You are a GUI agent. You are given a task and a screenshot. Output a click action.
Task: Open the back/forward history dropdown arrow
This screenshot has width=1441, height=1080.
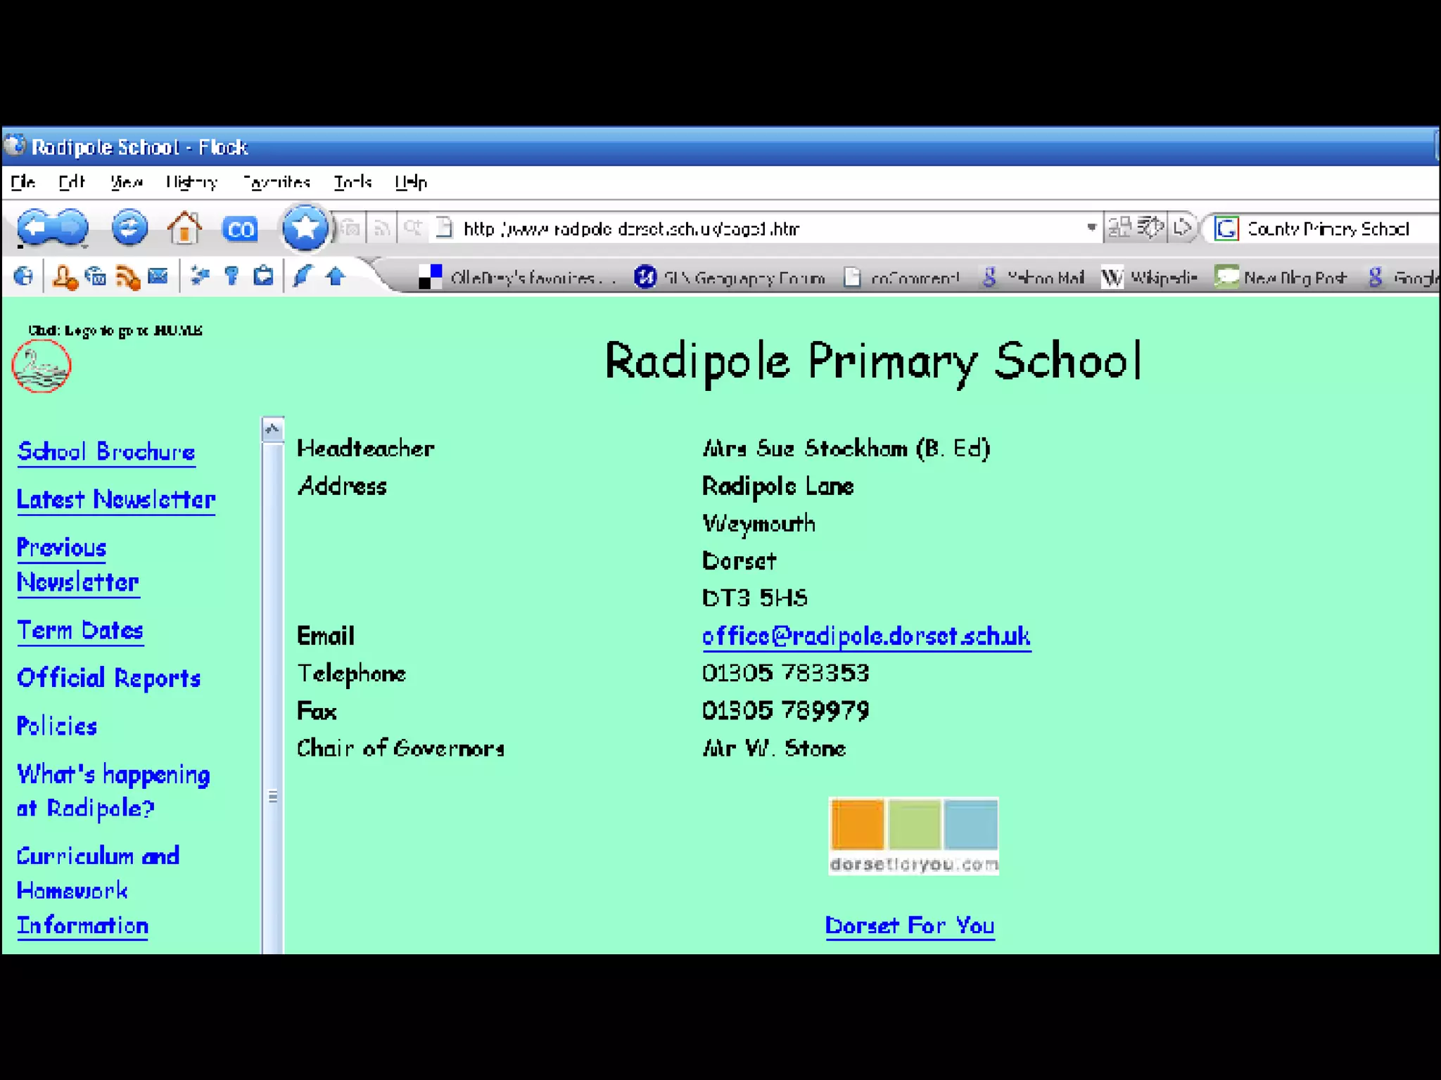tap(84, 247)
